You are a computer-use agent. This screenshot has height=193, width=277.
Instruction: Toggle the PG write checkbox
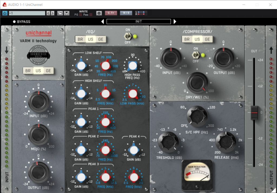(81, 15)
